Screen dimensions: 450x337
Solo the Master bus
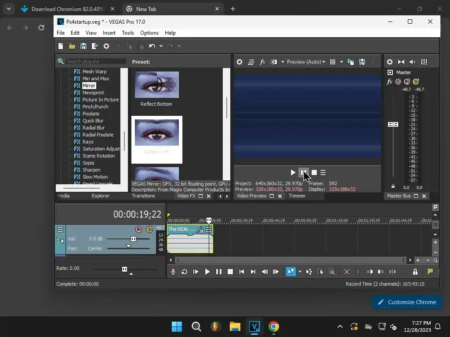pyautogui.click(x=416, y=82)
